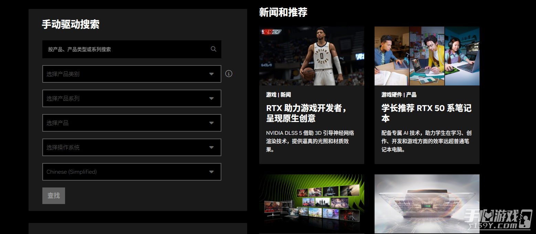Open article RTX 助力游戏开发者 headline
The height and width of the screenshot is (234, 536).
pos(307,113)
